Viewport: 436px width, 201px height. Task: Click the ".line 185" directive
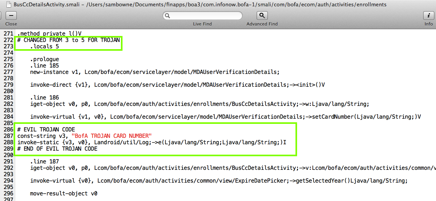44,66
